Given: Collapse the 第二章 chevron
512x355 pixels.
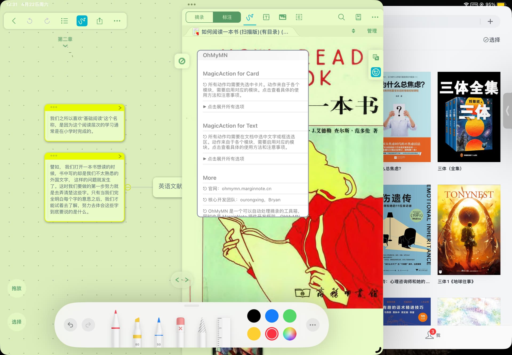Looking at the screenshot, I should tap(65, 46).
